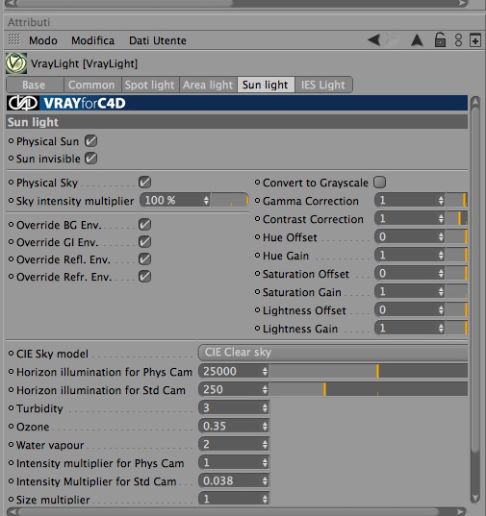This screenshot has width=486, height=516.
Task: Switch to the Area light tab
Action: tap(208, 85)
